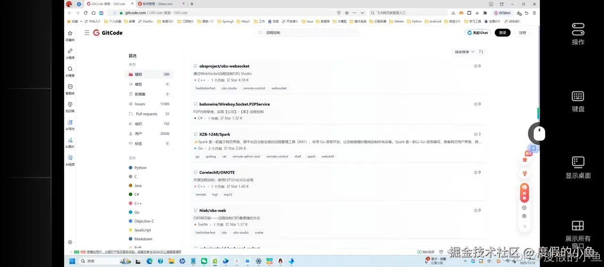Click the 注册 register button
Viewport: 604px width, 267px height.
(522, 32)
